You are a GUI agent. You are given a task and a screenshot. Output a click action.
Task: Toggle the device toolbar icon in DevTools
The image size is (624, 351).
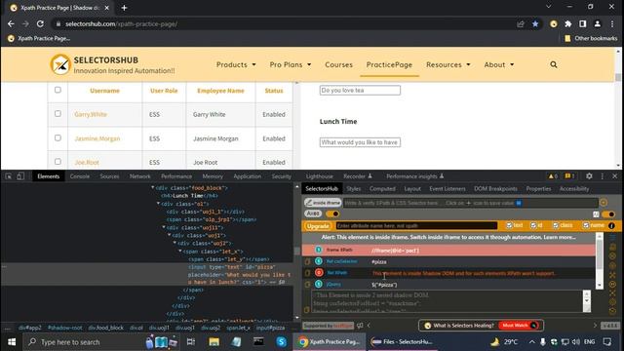pyautogui.click(x=20, y=176)
